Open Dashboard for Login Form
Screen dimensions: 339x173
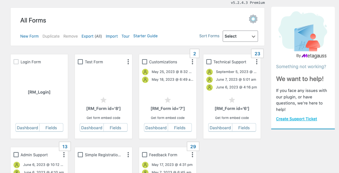tap(27, 128)
